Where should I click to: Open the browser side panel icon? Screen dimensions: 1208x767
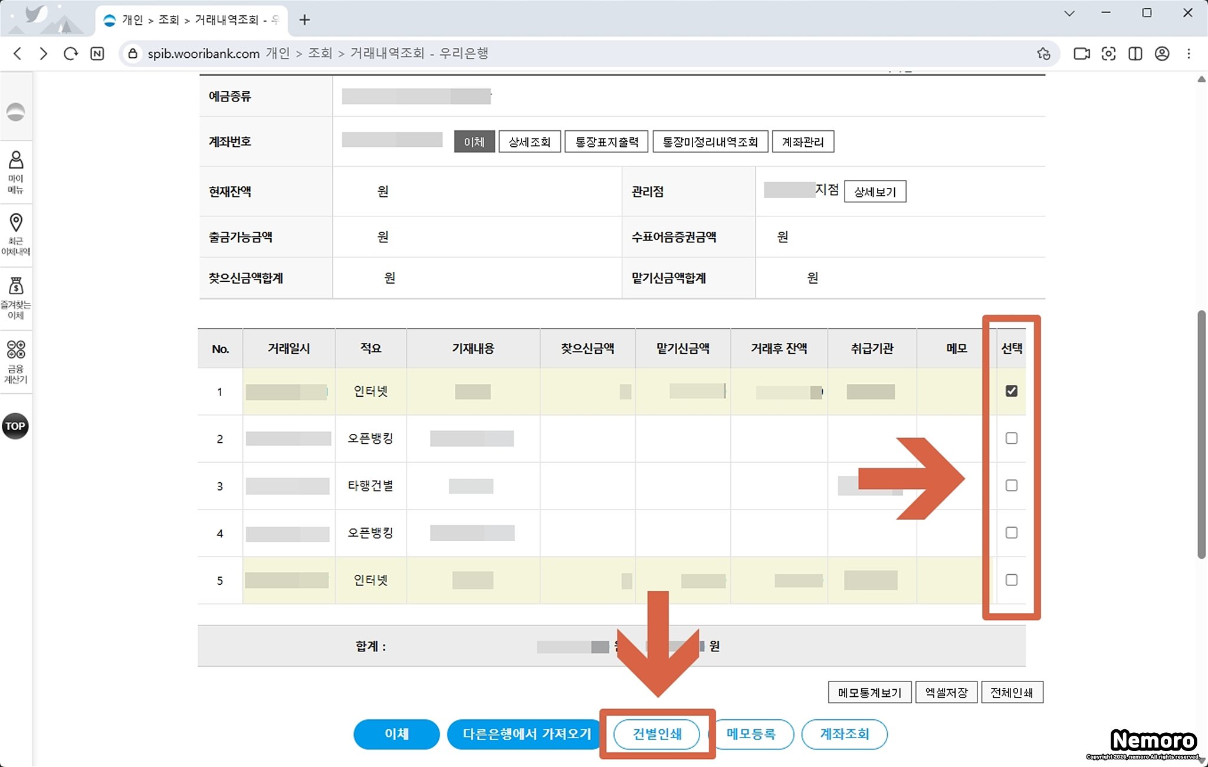pyautogui.click(x=1135, y=54)
